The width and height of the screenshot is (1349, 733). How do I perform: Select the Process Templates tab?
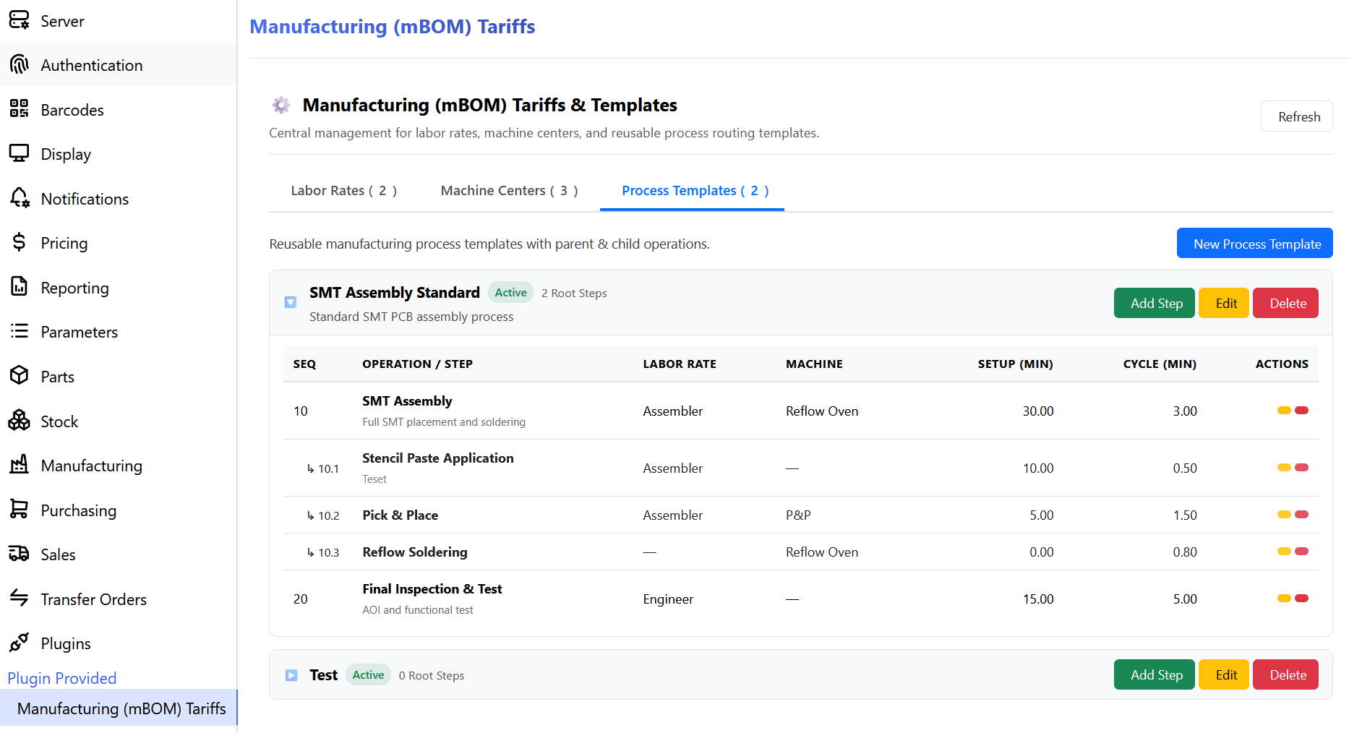692,191
